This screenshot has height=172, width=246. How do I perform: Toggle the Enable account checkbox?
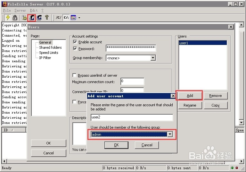click(75, 42)
